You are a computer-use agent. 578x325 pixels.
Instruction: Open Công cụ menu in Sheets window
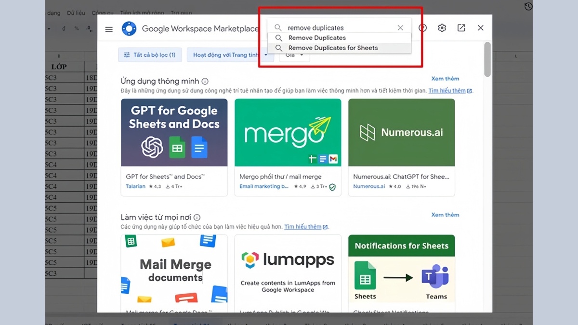(x=102, y=13)
